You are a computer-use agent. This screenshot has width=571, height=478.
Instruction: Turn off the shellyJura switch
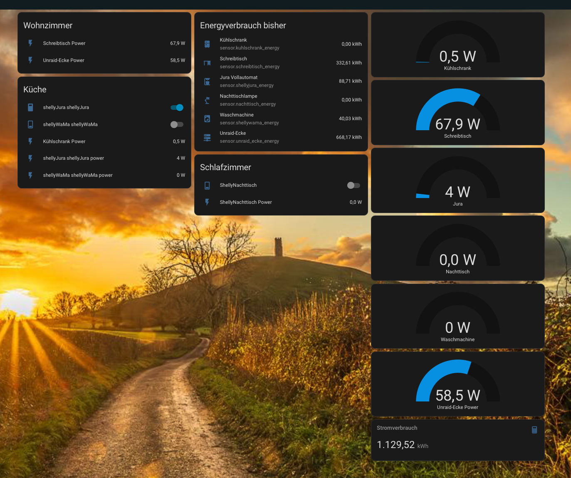tap(177, 107)
